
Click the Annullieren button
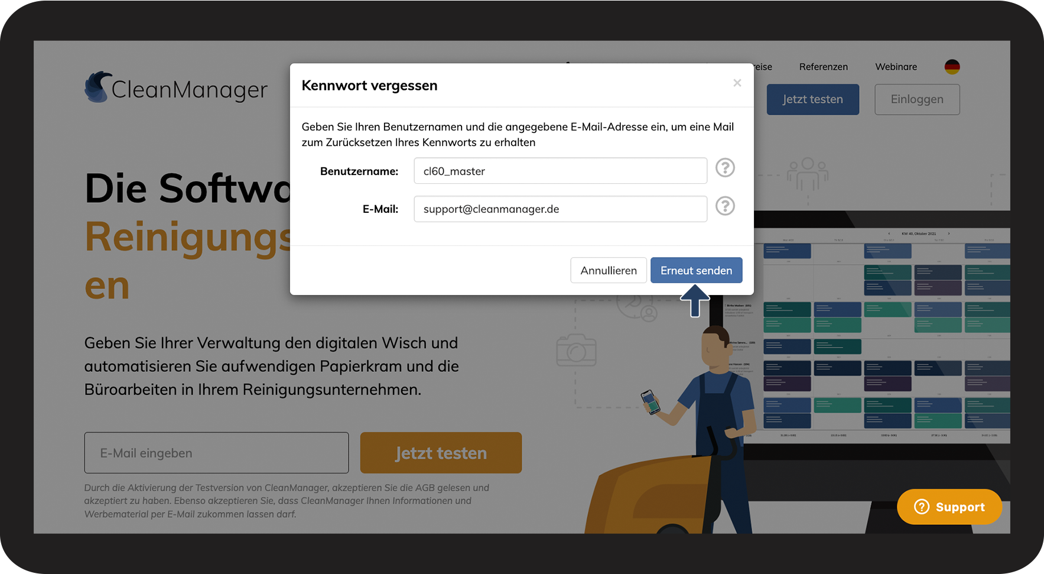coord(609,270)
